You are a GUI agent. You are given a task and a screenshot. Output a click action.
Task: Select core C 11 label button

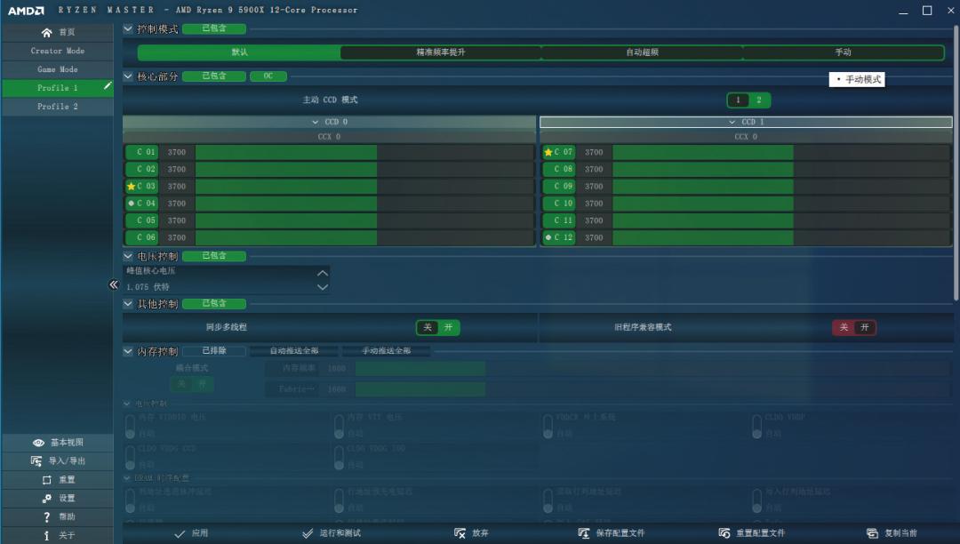click(559, 220)
